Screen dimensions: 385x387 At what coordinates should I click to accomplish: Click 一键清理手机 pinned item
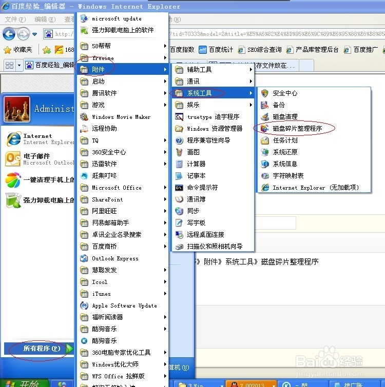tap(40, 180)
